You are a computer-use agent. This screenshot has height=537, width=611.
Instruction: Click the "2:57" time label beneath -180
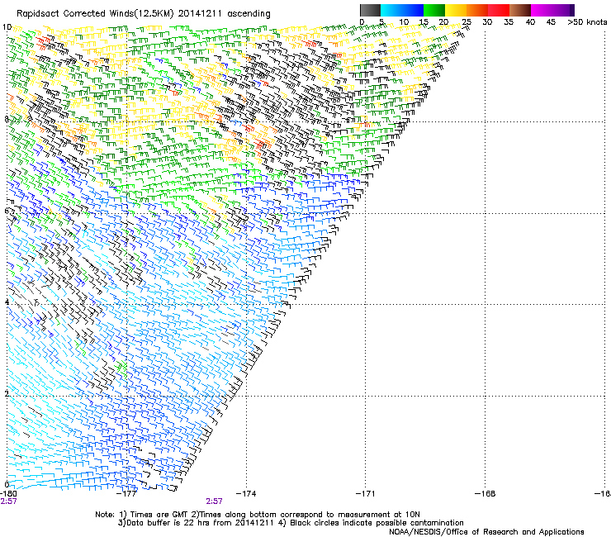click(x=8, y=501)
